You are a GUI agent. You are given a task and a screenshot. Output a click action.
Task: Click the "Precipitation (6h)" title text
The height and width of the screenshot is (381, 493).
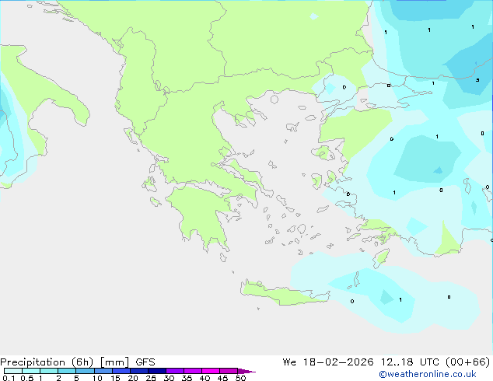pos(47,362)
